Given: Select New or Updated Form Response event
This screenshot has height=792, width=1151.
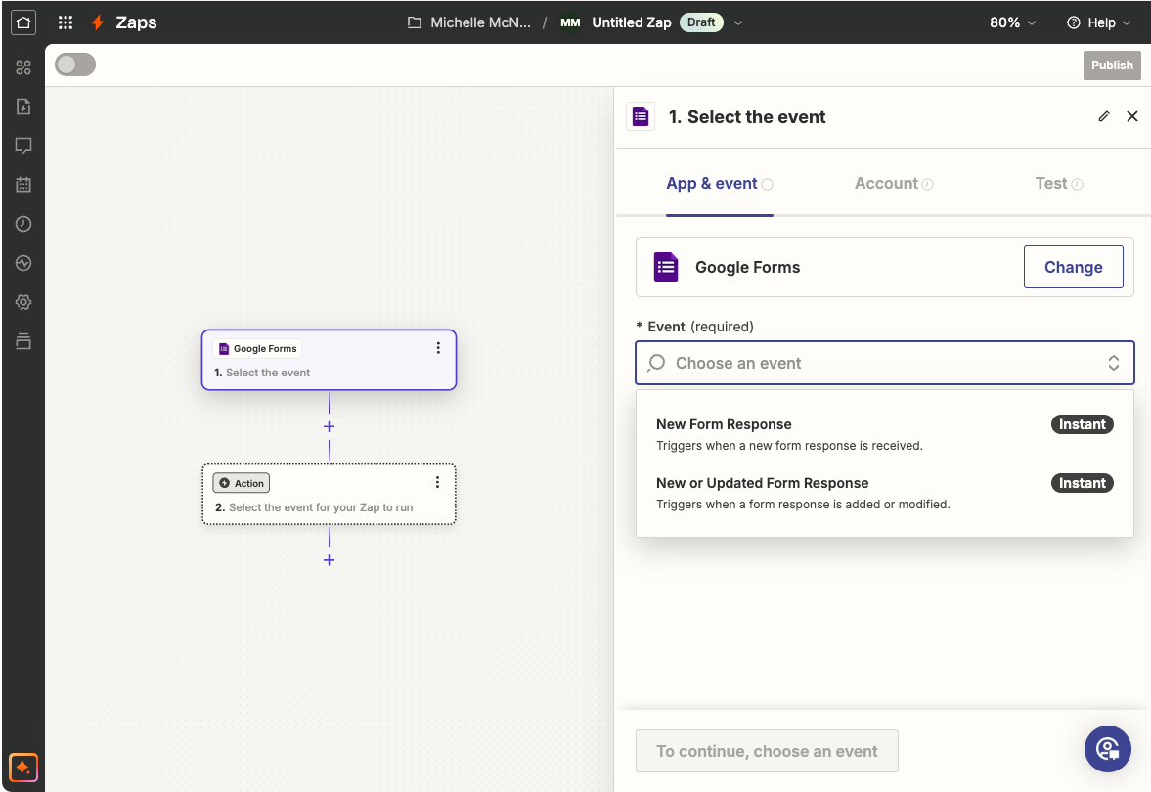Looking at the screenshot, I should coord(885,493).
